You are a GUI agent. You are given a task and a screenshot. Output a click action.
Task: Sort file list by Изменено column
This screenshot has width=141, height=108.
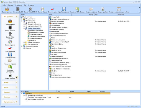(x=129, y=15)
